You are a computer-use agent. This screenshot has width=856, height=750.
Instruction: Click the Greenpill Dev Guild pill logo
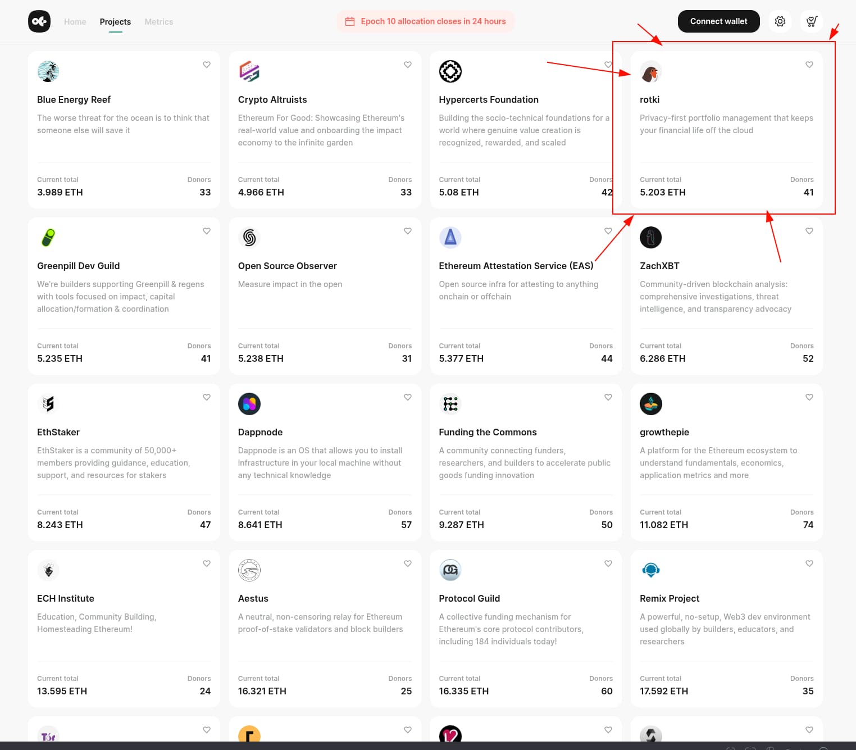(x=48, y=238)
